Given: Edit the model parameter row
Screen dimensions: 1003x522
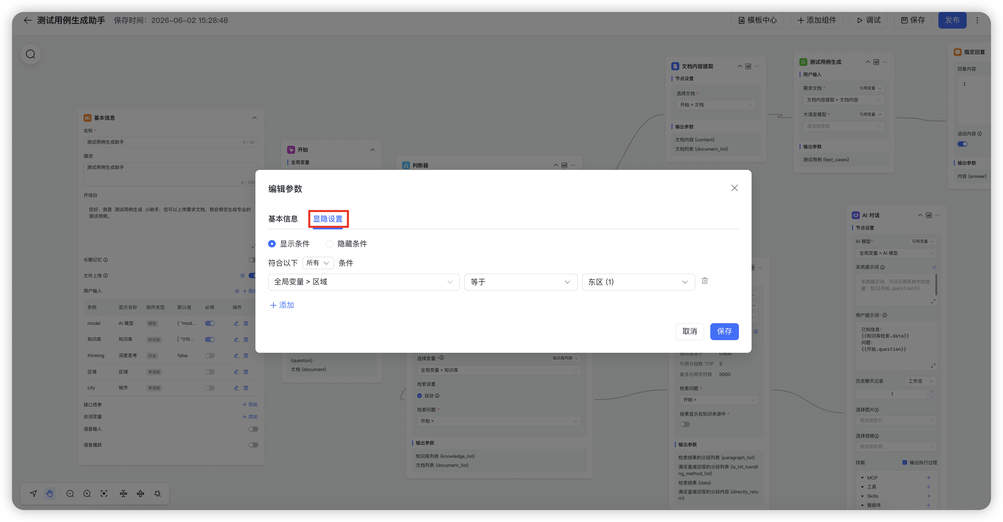Looking at the screenshot, I should (x=236, y=324).
